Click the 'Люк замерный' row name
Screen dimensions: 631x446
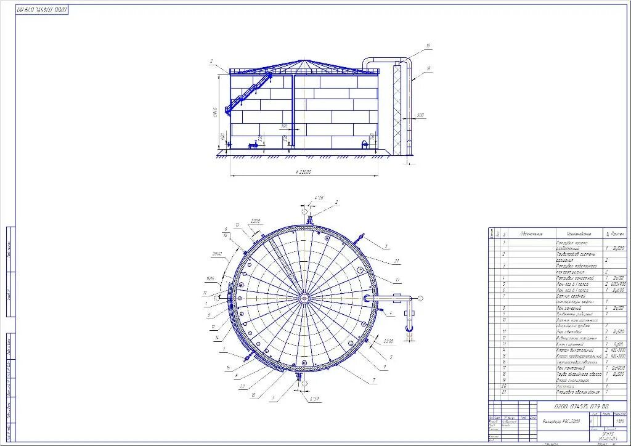[x=569, y=308]
